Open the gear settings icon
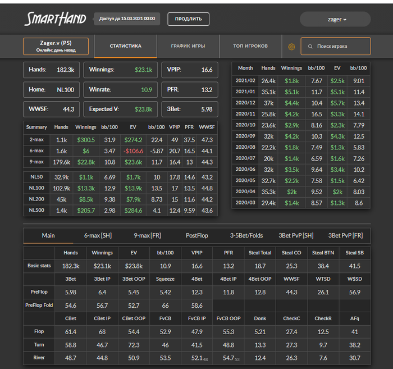Viewport: 393px width, 369px height. [x=291, y=47]
